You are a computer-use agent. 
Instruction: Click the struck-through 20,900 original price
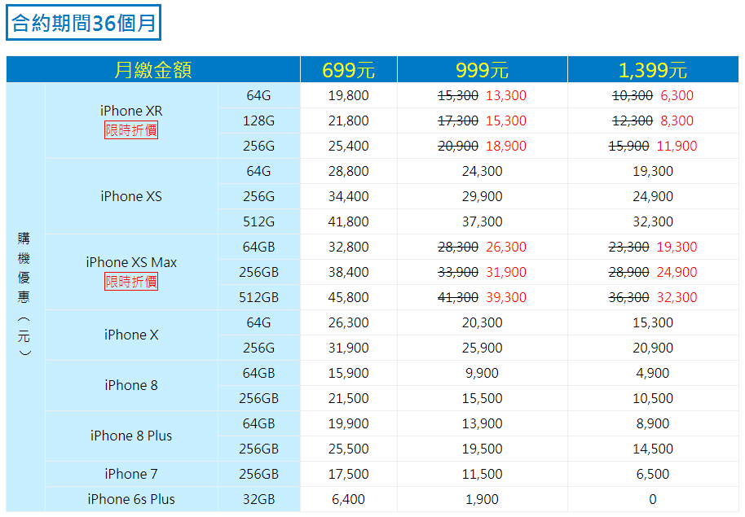point(458,146)
